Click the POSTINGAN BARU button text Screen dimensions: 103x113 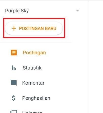coord(38,28)
